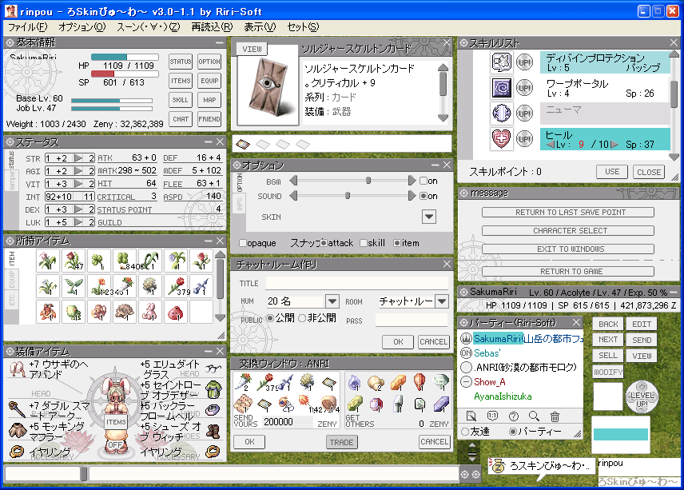Click the モッキングマフラー garment icon

point(18,430)
